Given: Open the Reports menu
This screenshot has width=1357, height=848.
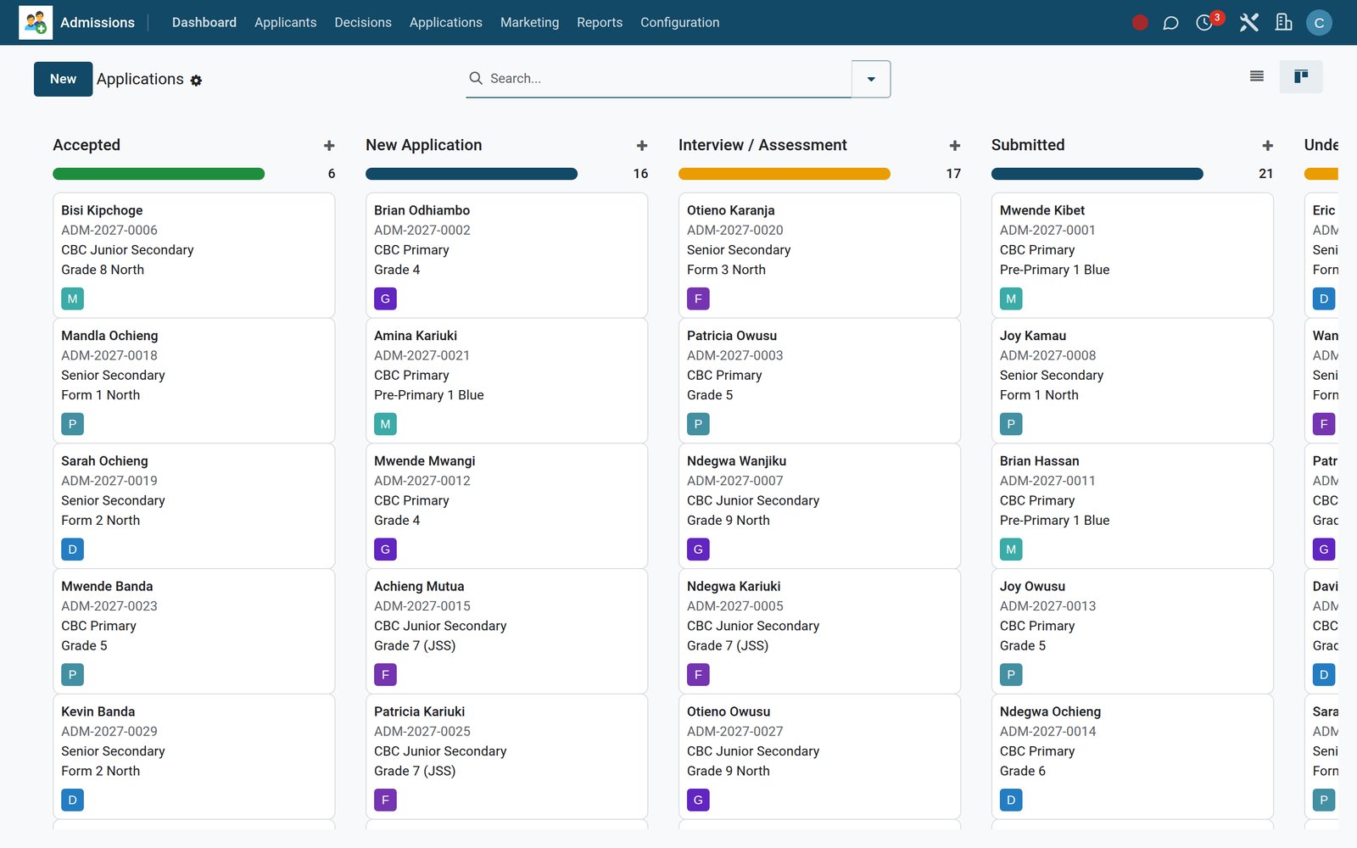Looking at the screenshot, I should tap(600, 23).
